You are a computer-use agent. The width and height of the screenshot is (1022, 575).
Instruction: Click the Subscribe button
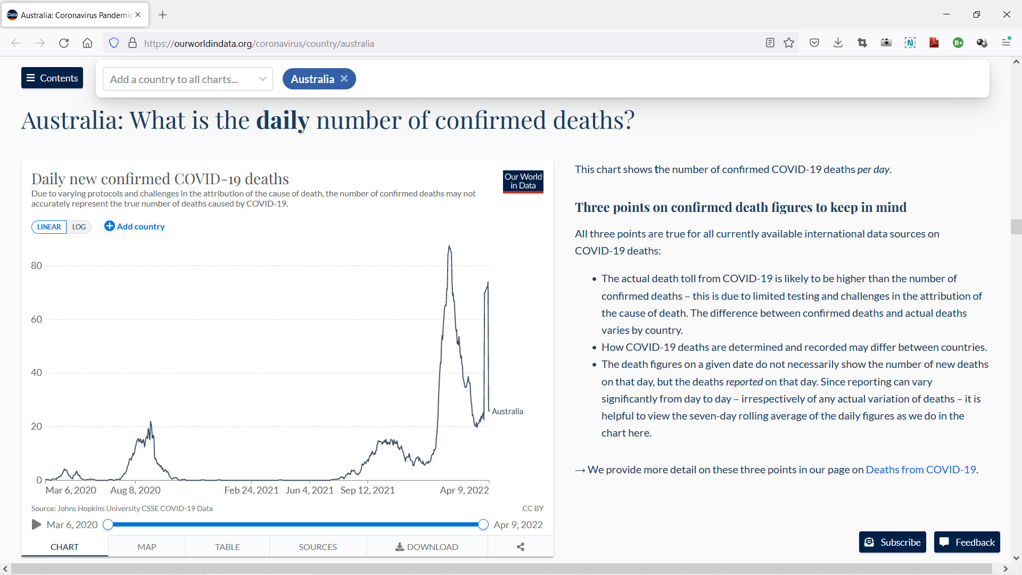click(x=892, y=542)
